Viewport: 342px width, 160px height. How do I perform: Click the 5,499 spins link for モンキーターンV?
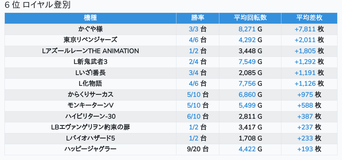[x=247, y=105]
